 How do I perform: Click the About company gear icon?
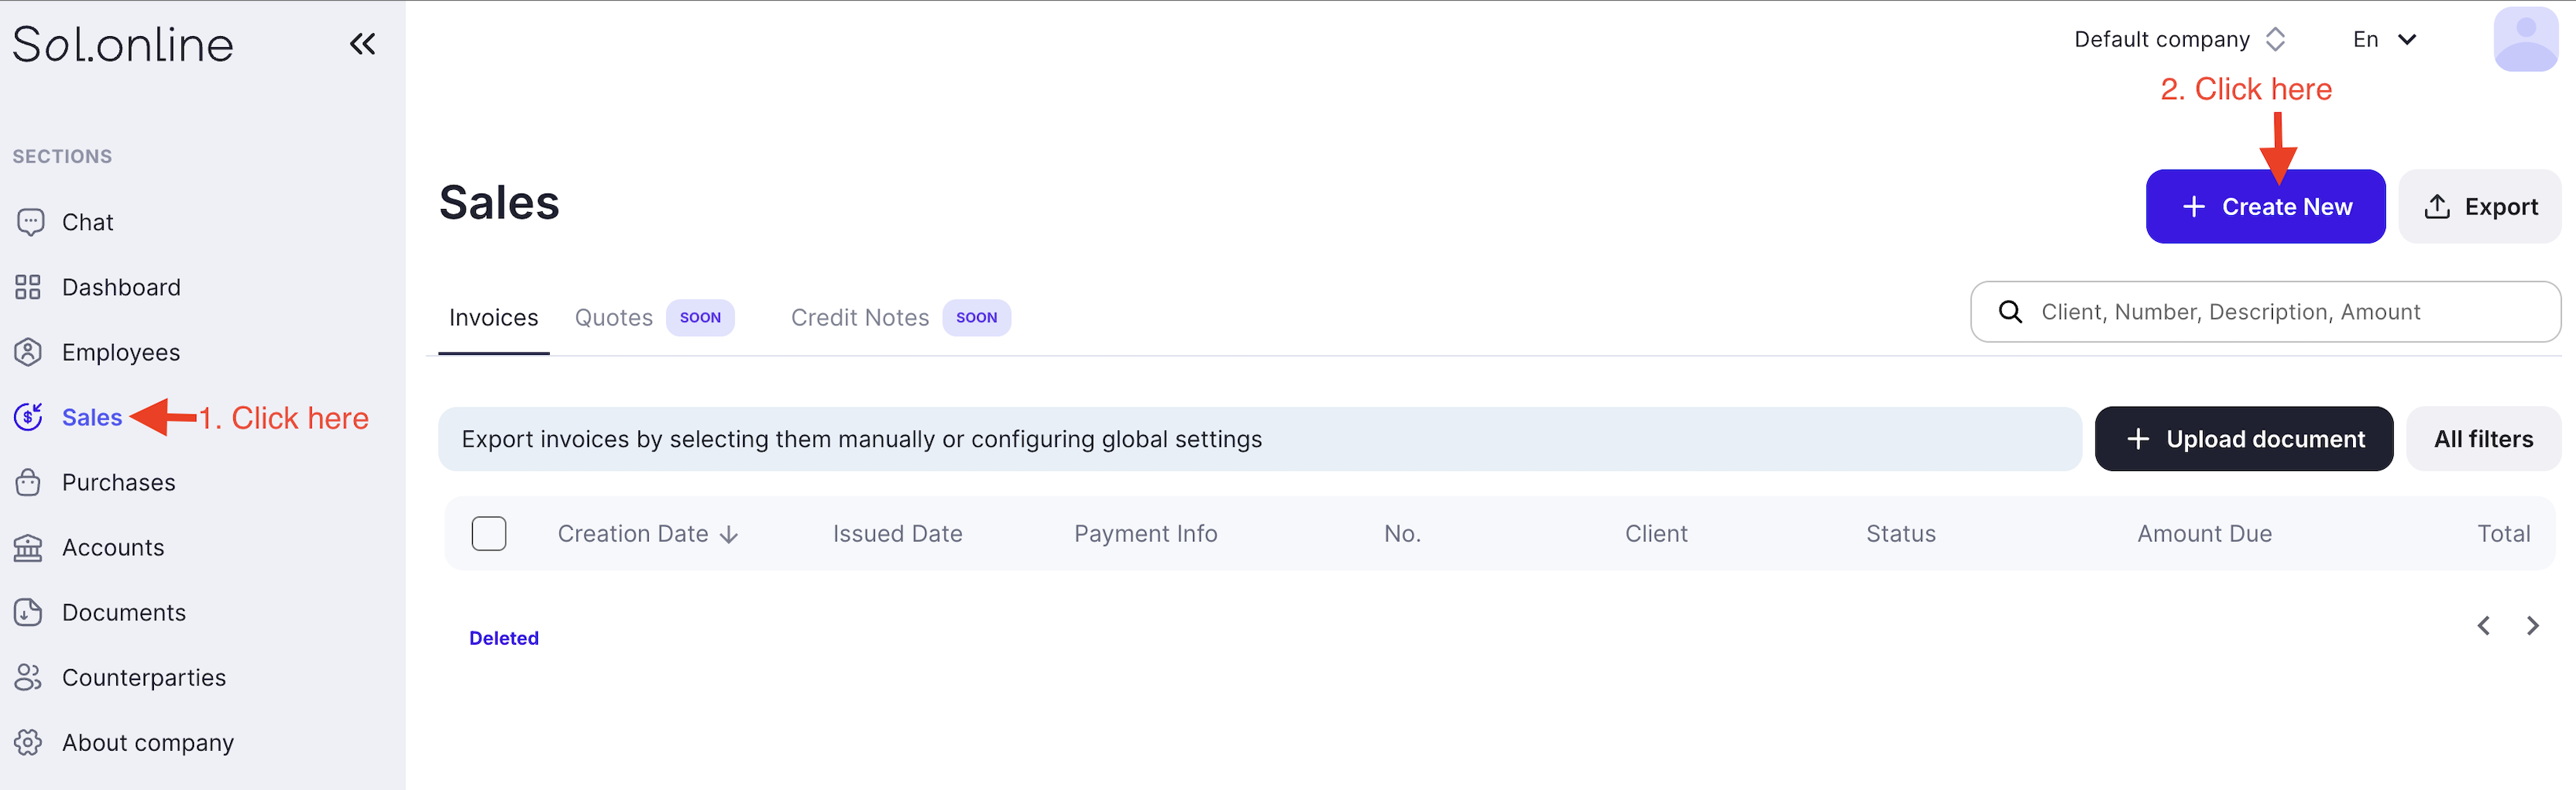(28, 742)
